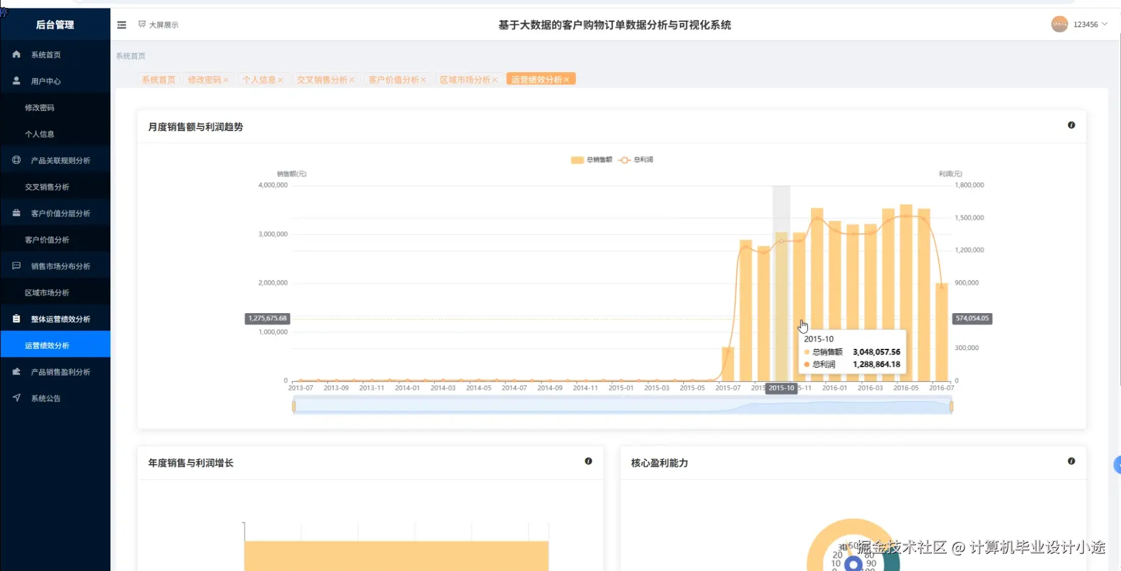1121x571 pixels.
Task: Toggle the 总利润 legend series
Action: 635,160
